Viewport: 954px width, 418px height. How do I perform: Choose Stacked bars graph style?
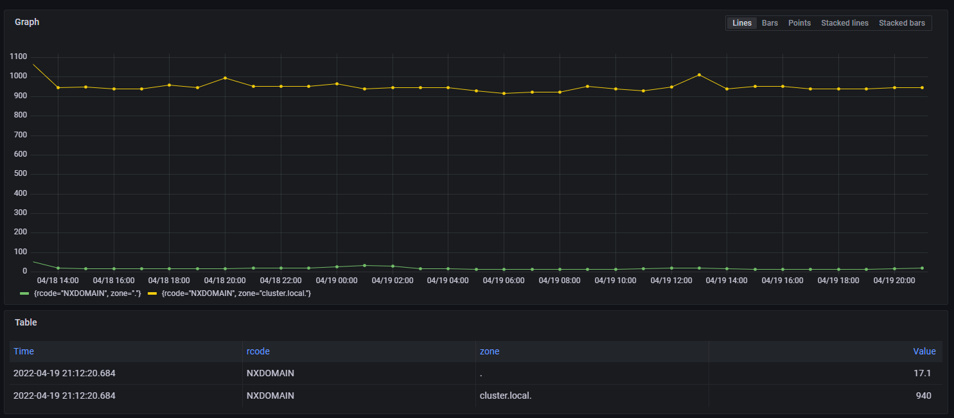tap(902, 23)
